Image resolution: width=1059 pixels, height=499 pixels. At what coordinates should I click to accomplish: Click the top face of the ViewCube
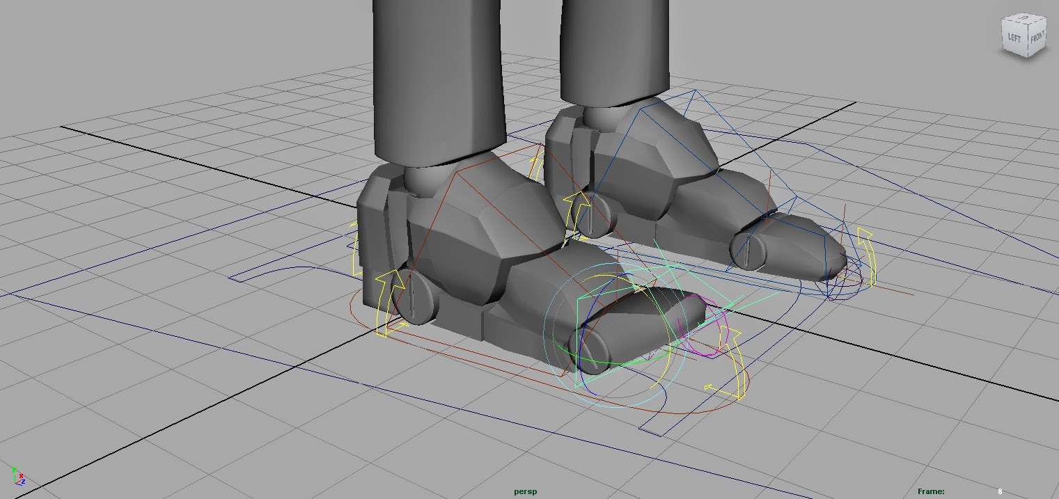pyautogui.click(x=1023, y=19)
